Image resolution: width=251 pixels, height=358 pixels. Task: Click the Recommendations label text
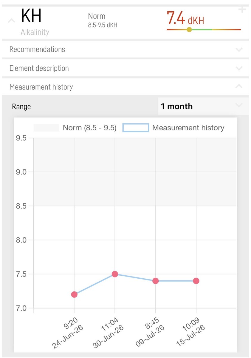37,49
